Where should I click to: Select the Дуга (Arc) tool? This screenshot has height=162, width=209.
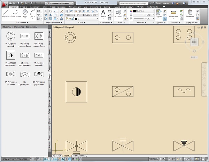coord(33,13)
